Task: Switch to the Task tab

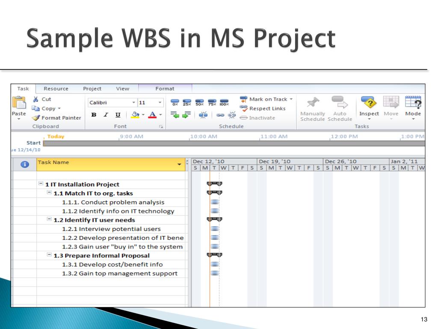Action: (x=23, y=89)
